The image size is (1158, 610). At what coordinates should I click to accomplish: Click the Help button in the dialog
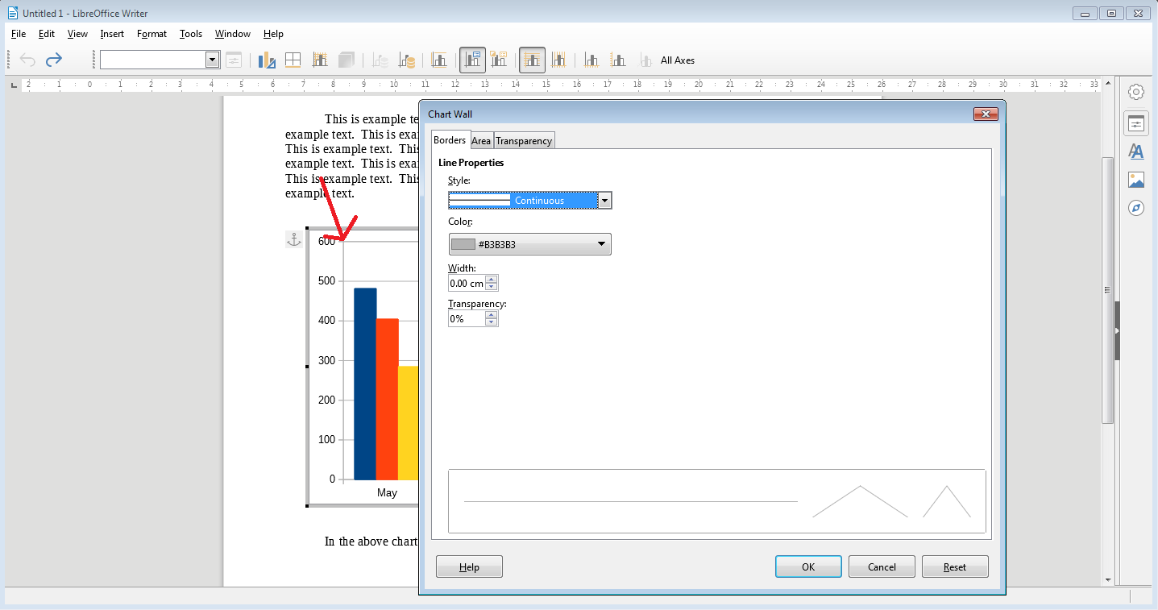coord(469,566)
